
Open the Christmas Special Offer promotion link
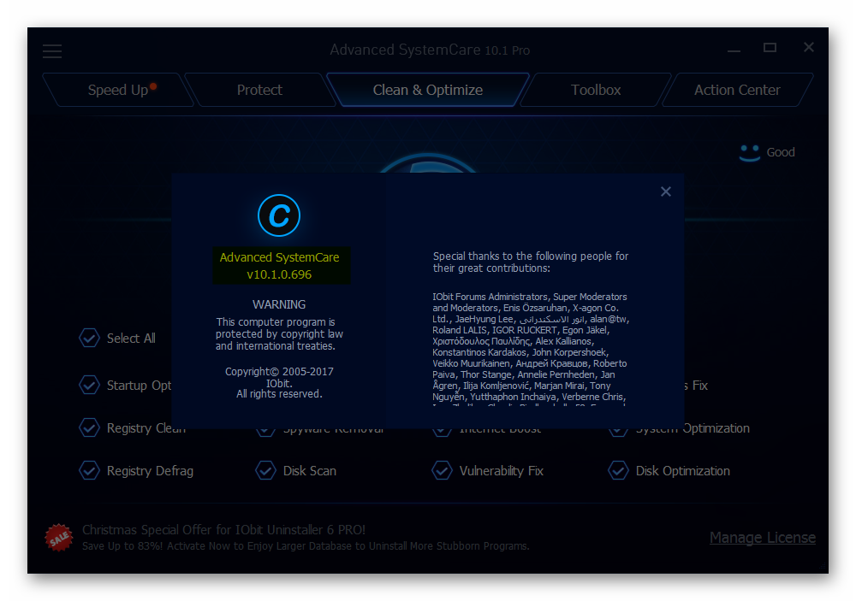point(223,529)
